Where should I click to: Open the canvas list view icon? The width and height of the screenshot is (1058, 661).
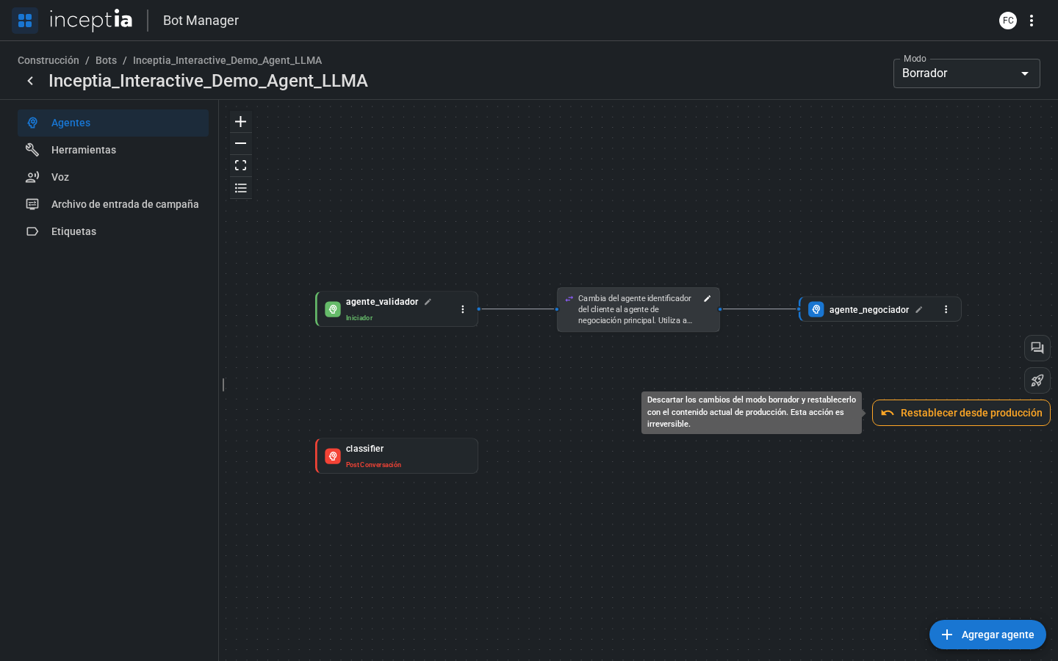pos(240,188)
